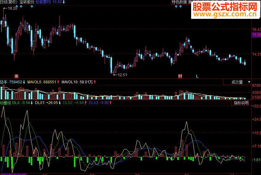
Task: Click the diamond marker overlapping the 18.20 label
Action: click(17, 6)
